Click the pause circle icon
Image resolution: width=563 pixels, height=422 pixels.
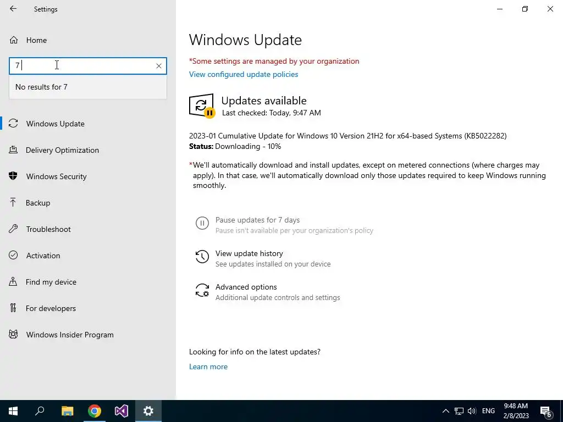[x=202, y=223]
